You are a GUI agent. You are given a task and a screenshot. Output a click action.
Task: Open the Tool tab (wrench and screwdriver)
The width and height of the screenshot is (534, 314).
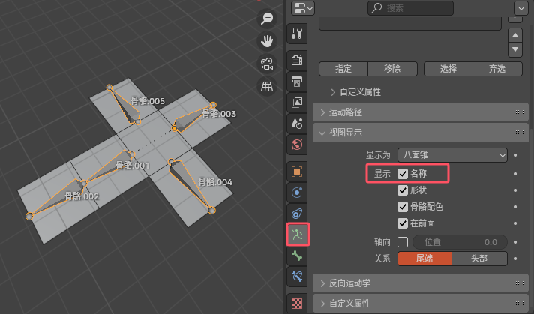(x=297, y=34)
